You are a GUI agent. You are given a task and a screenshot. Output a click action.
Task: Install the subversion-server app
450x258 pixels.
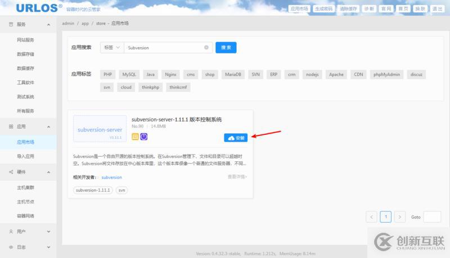pyautogui.click(x=236, y=138)
